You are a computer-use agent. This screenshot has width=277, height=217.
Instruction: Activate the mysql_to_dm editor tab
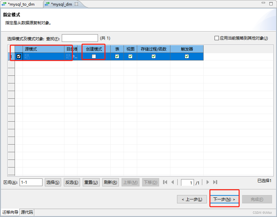22,5
